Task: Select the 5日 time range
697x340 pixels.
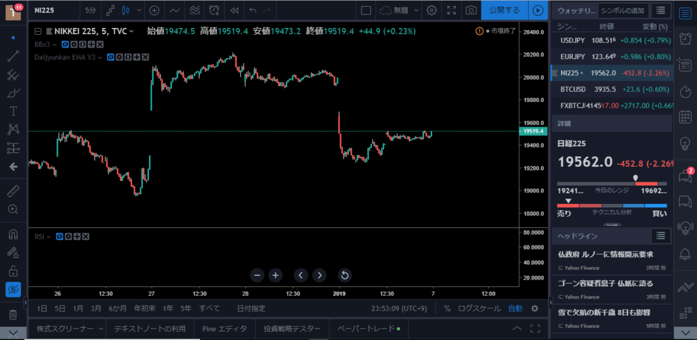Action: click(x=60, y=309)
